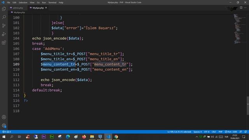The image size is (249, 140).
Task: Change indentation via Spaces: 4
Action: coord(197,132)
